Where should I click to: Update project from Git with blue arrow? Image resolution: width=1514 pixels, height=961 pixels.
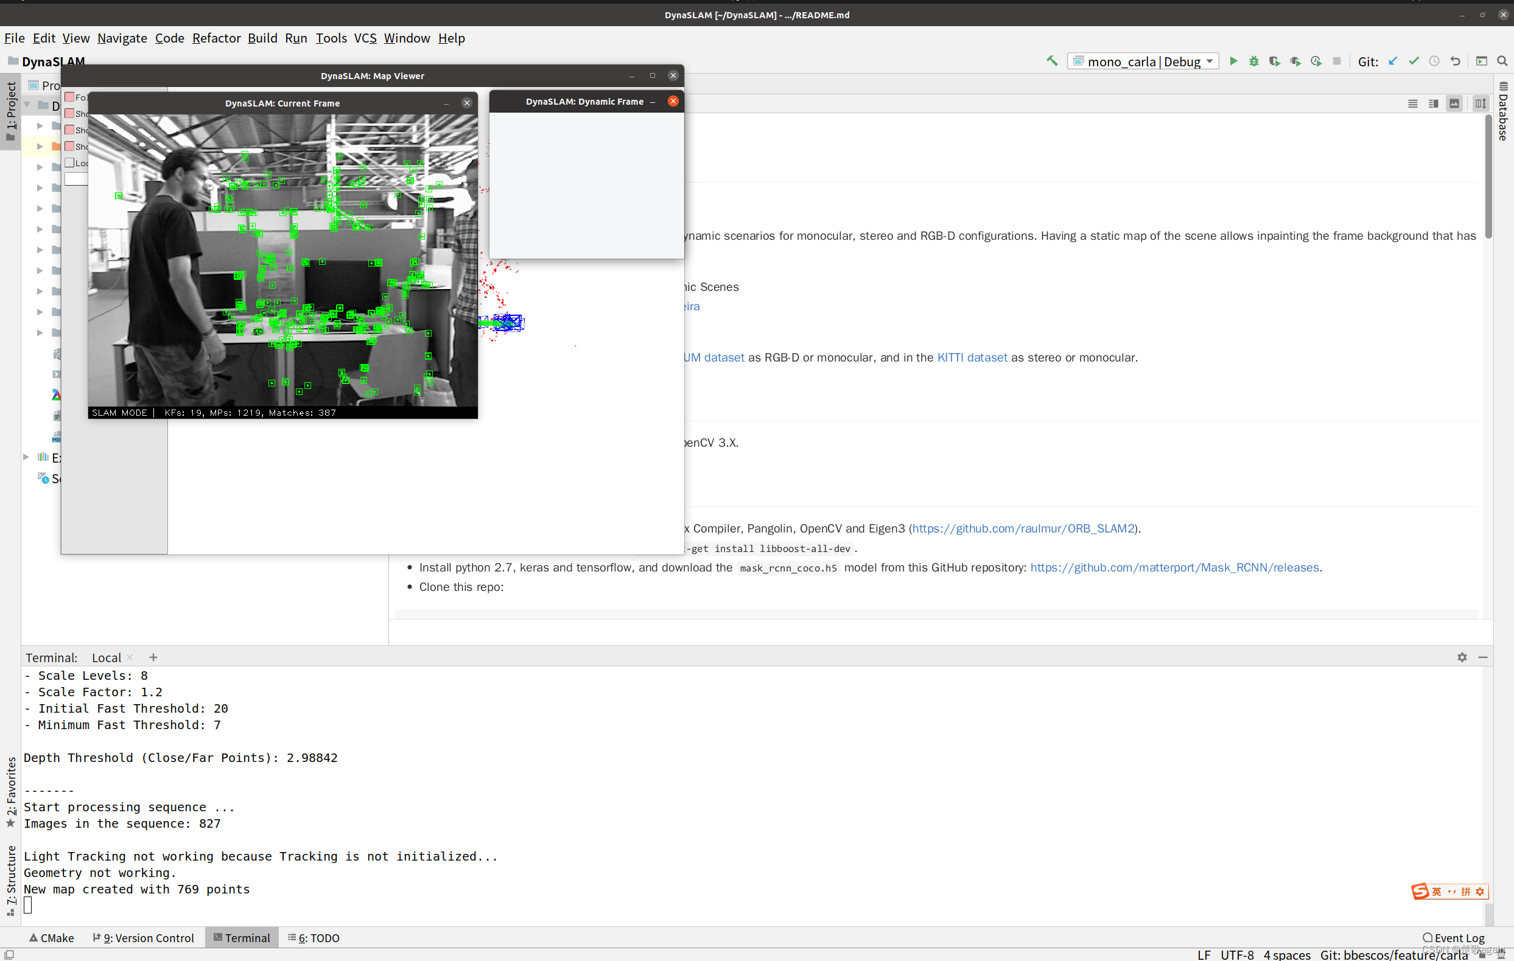1393,61
